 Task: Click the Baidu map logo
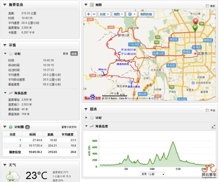pyautogui.click(x=92, y=97)
